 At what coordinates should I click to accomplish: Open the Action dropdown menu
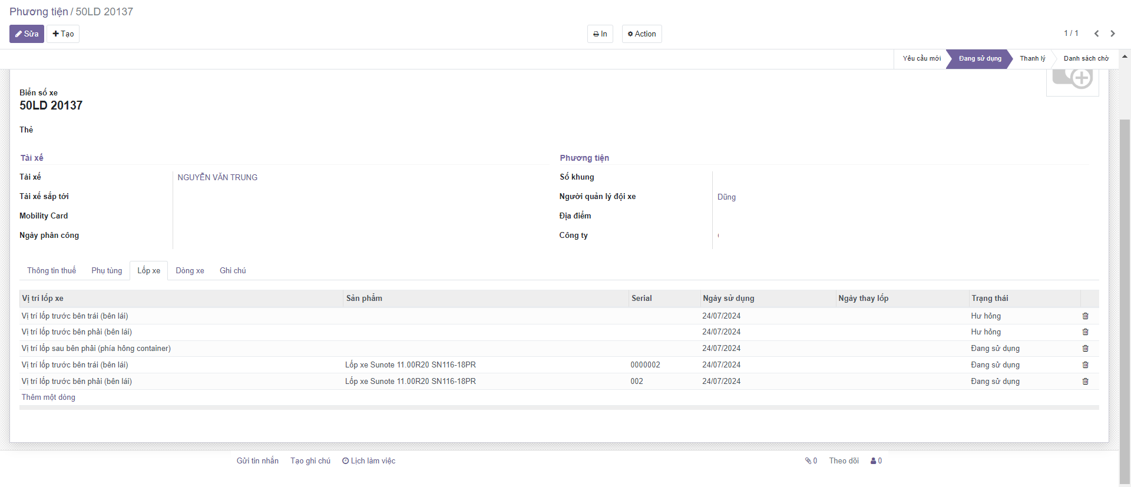[x=641, y=34]
